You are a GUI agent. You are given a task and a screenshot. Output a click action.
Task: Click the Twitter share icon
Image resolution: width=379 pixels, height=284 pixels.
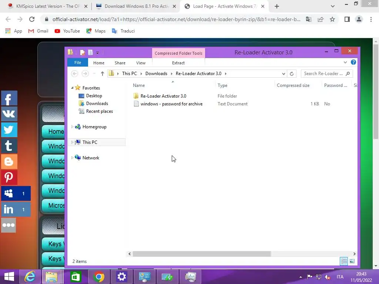[9, 130]
